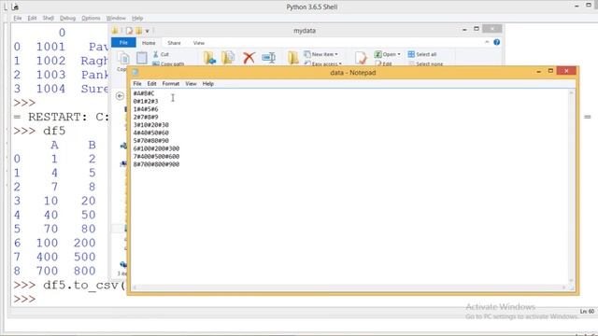Click the Python Shell title bar icon
Image resolution: width=598 pixels, height=336 pixels.
coord(15,7)
